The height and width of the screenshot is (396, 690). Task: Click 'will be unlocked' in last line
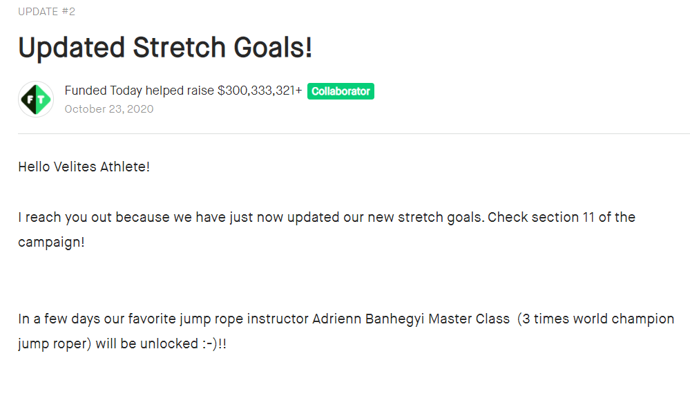pyautogui.click(x=147, y=344)
